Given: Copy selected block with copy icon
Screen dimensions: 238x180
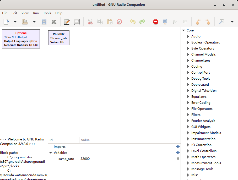Looking at the screenshot, I should tap(100, 22).
